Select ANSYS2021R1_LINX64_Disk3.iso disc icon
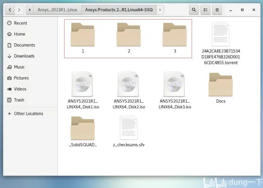263x188 pixels. [x=174, y=84]
